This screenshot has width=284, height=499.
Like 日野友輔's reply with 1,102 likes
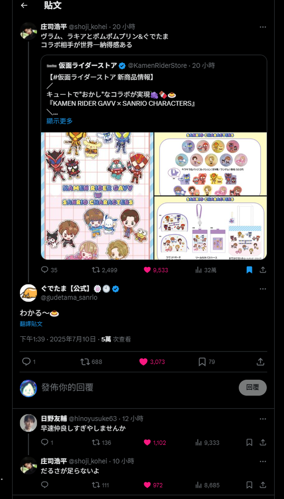(x=147, y=442)
